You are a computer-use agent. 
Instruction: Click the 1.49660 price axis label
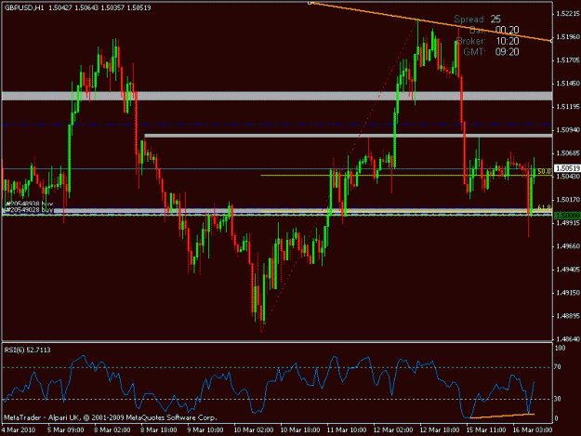point(567,246)
